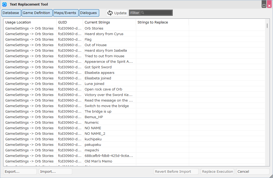Click the dice app icon in the title bar
The width and height of the screenshot is (273, 178).
tap(4, 4)
